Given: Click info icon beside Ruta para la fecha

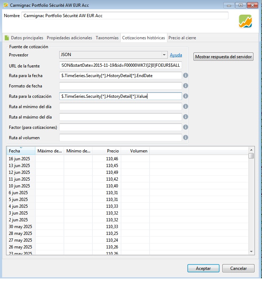Looking at the screenshot, I should pyautogui.click(x=186, y=75).
